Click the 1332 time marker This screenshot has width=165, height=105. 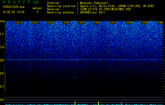click(x=34, y=23)
